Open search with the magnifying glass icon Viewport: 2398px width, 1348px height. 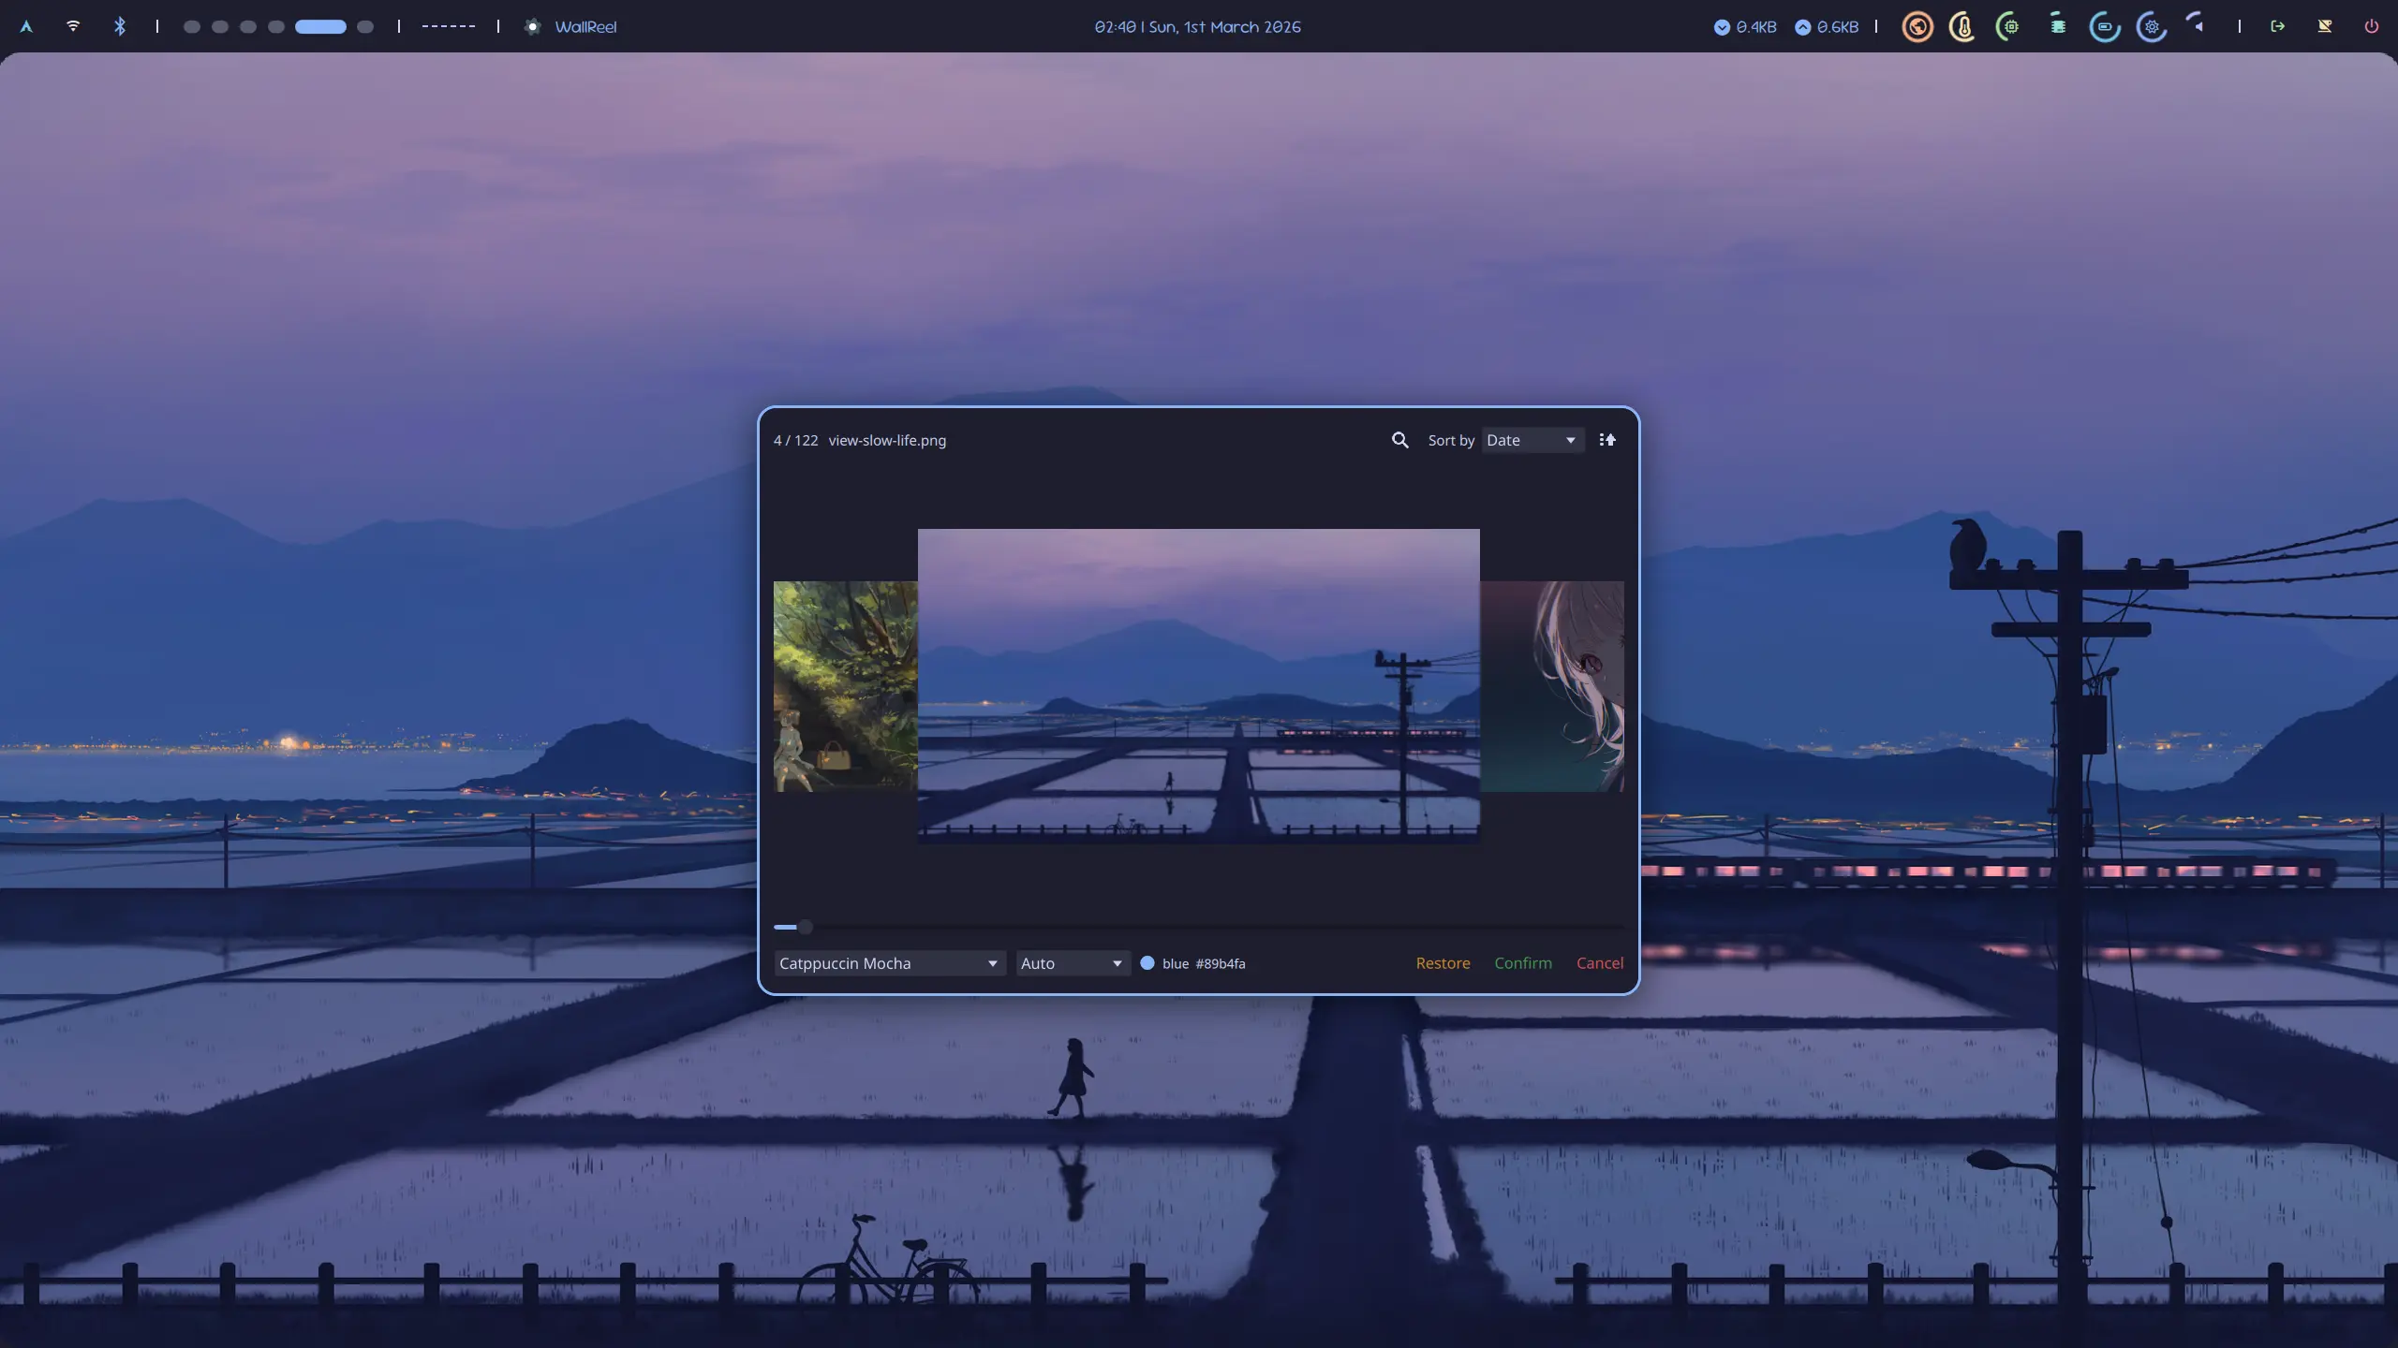[x=1399, y=440]
